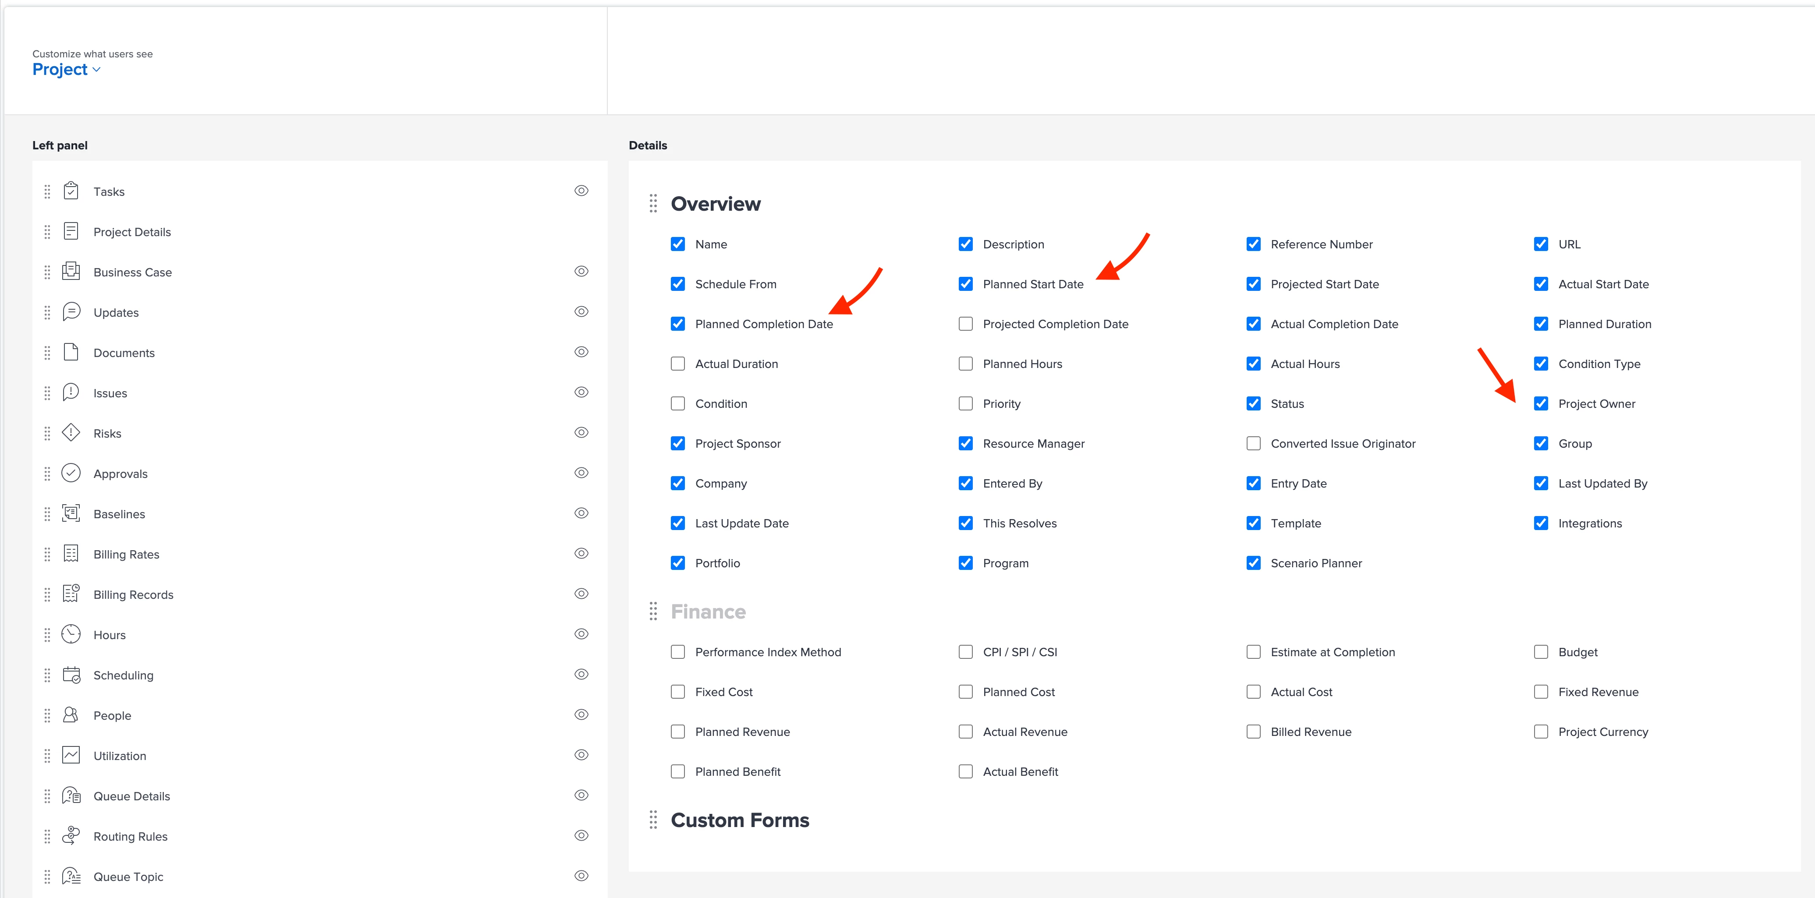
Task: Open the Project object type dropdown
Action: [66, 69]
